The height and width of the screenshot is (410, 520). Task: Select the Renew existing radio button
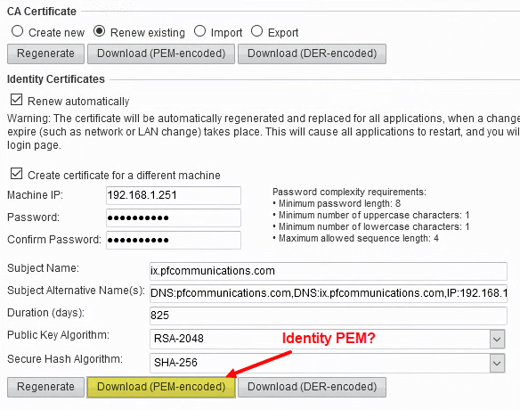coord(99,31)
